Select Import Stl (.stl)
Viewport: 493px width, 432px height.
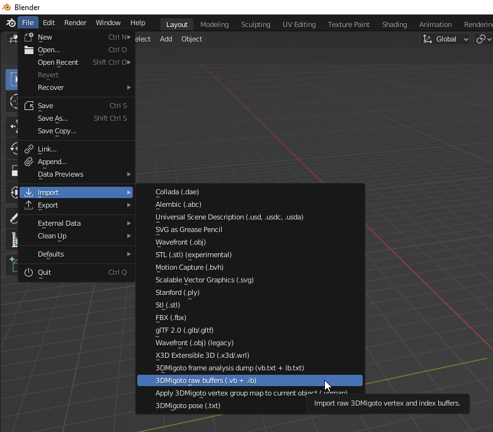click(x=250, y=305)
